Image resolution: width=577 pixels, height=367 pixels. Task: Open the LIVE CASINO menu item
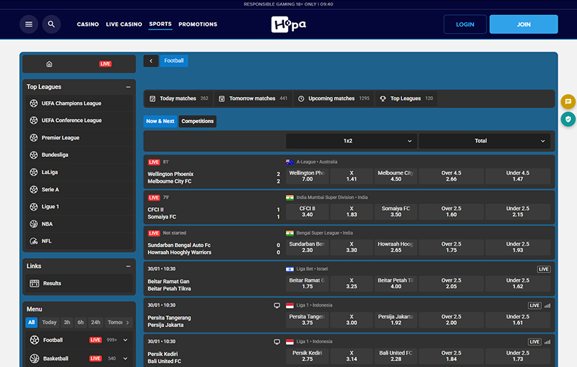click(124, 24)
